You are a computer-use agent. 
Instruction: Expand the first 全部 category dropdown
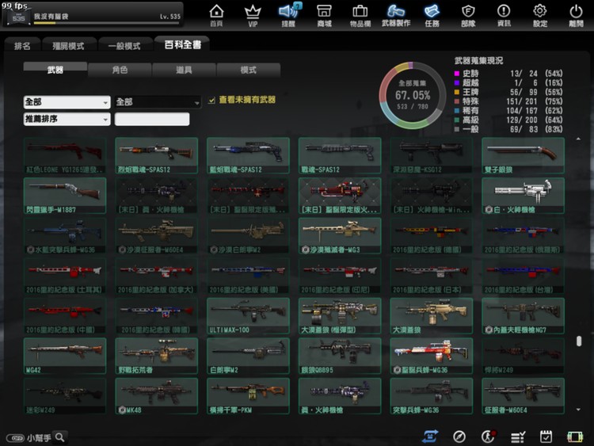[x=67, y=102]
